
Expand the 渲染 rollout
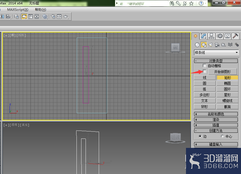coord(216,120)
